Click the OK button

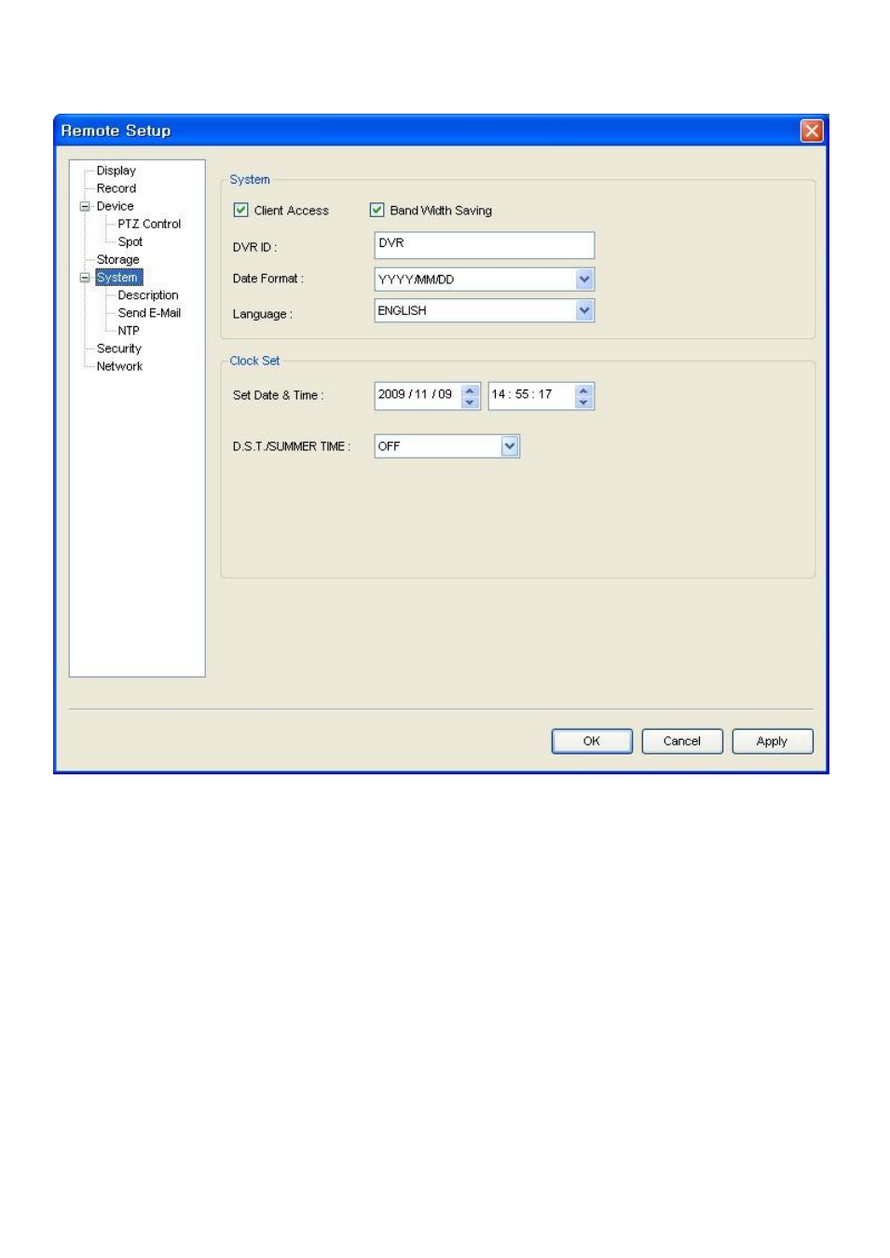(592, 742)
